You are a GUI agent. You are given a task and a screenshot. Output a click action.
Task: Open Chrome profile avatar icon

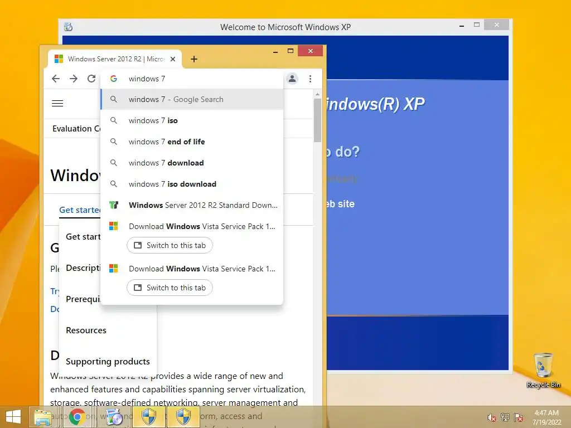[292, 79]
